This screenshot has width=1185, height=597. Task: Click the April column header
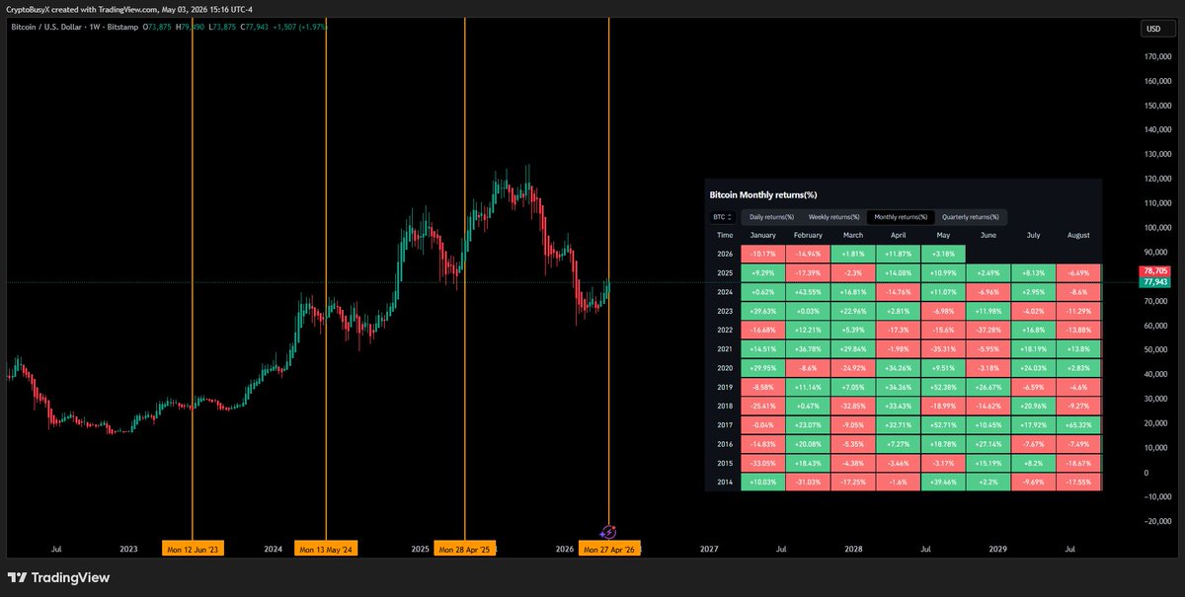[x=898, y=236]
